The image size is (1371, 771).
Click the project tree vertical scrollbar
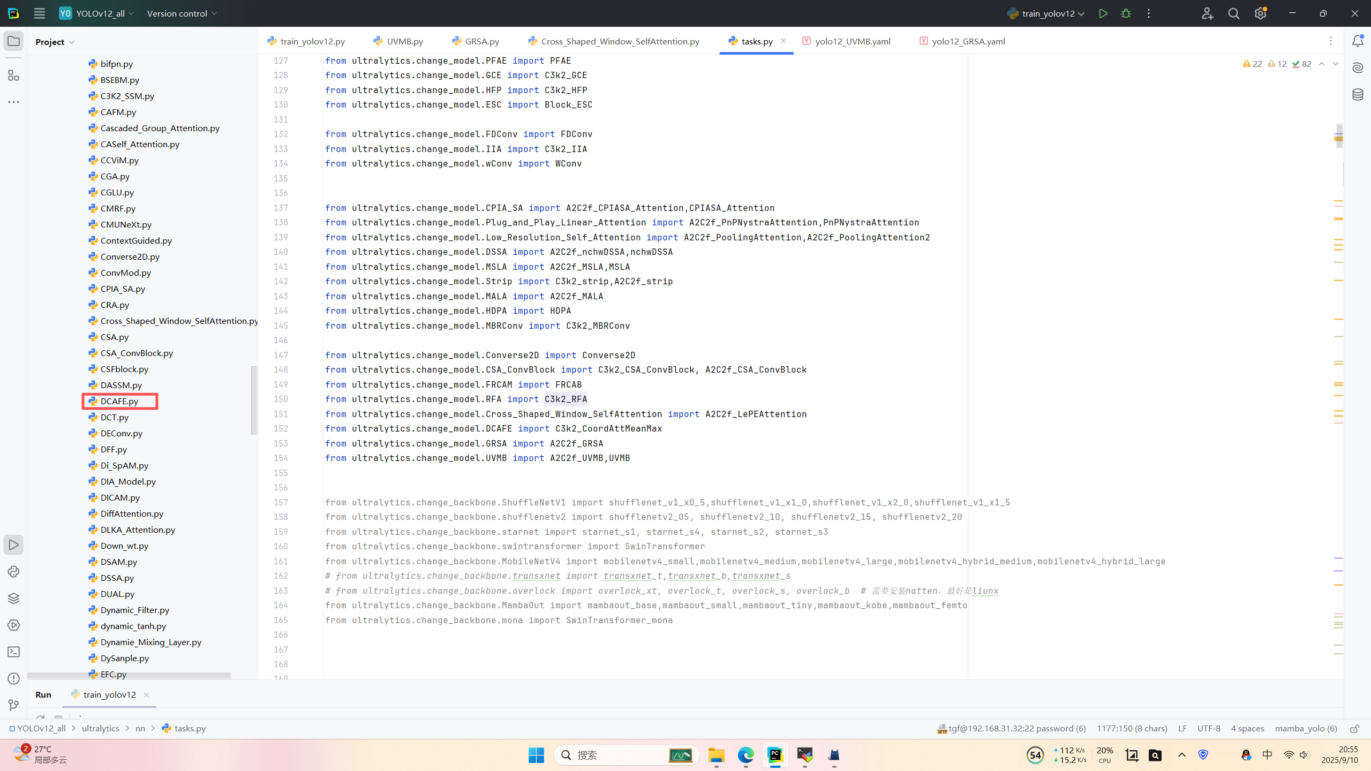(254, 400)
